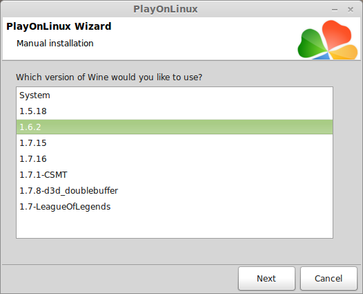The width and height of the screenshot is (363, 294).
Task: Choose Wine version 1.5.18
Action: tap(175, 111)
